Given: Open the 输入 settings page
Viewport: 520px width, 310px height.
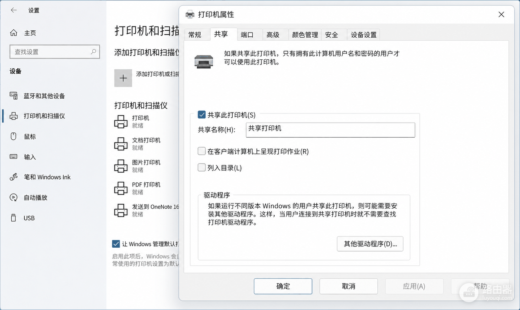Looking at the screenshot, I should click(x=30, y=157).
